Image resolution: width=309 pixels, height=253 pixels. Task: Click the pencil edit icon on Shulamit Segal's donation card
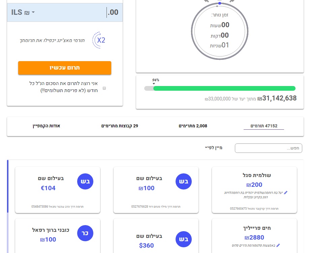click(x=285, y=193)
